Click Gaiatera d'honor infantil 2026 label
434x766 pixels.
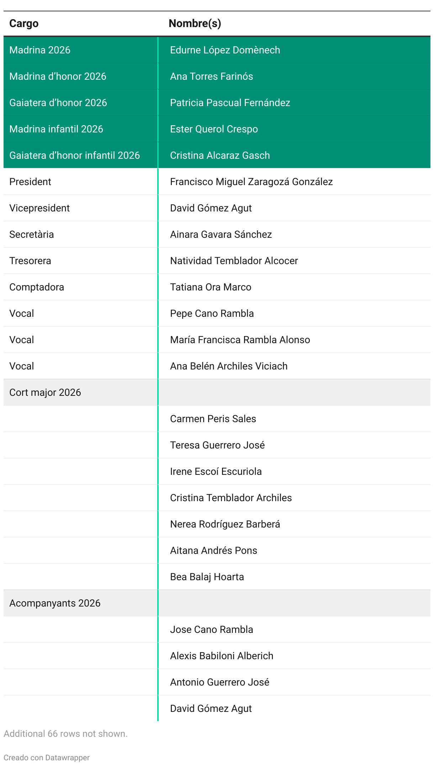click(74, 155)
